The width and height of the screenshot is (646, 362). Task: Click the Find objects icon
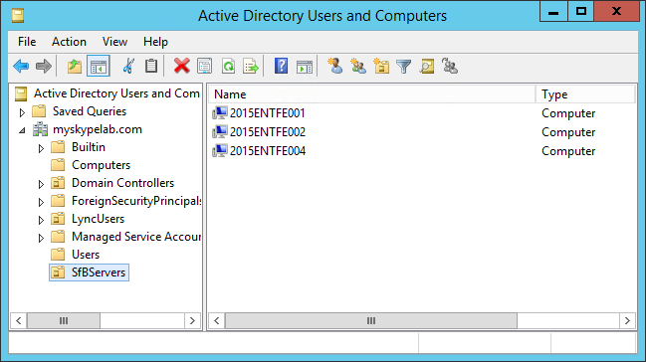pos(427,67)
